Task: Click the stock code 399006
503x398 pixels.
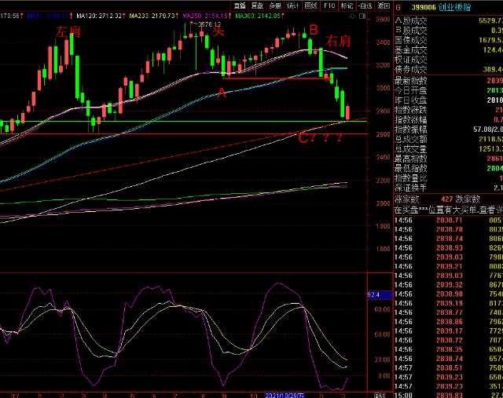Action: pyautogui.click(x=423, y=7)
